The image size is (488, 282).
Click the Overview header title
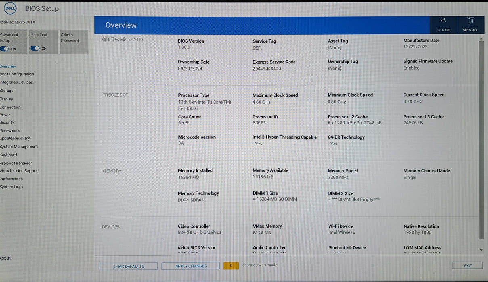click(121, 25)
